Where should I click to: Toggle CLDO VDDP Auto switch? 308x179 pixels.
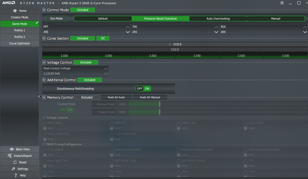click(246, 125)
